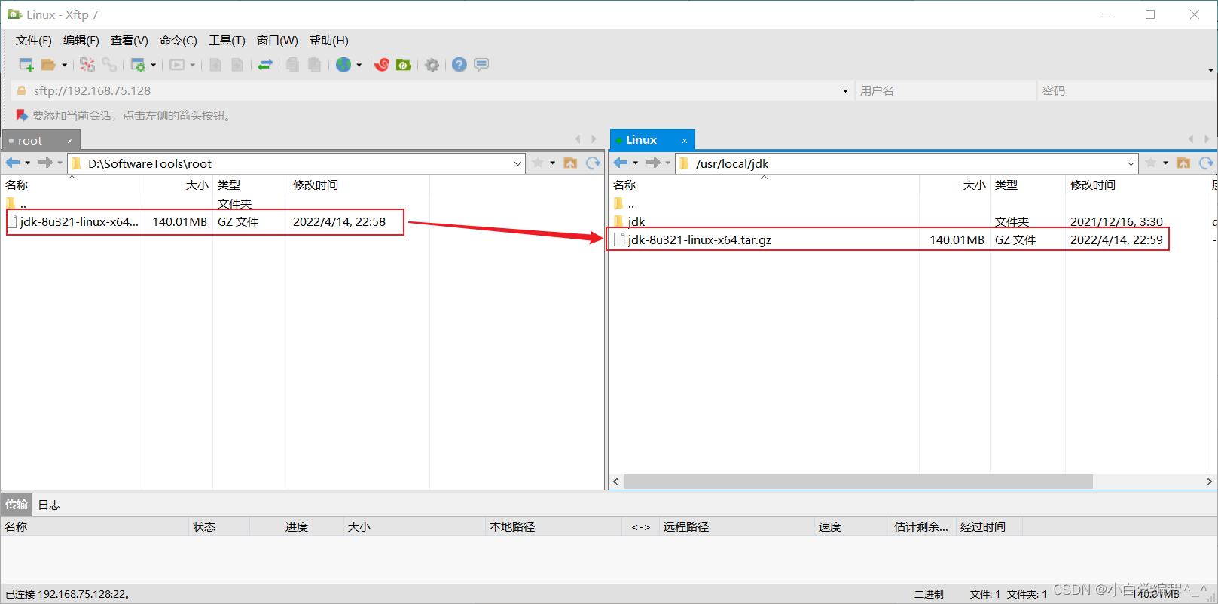Click the Reconnect link icon
The image size is (1218, 604).
click(x=109, y=65)
